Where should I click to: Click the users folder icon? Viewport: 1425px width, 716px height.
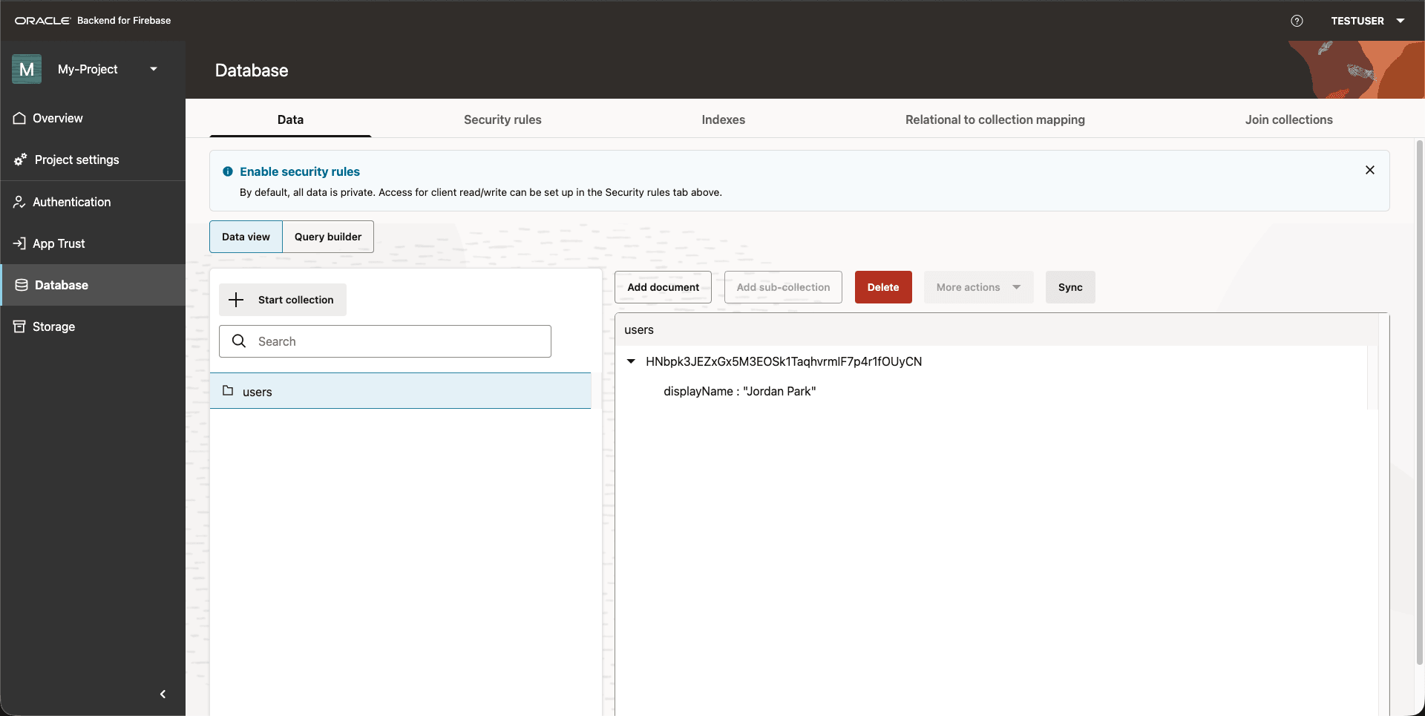(x=228, y=390)
